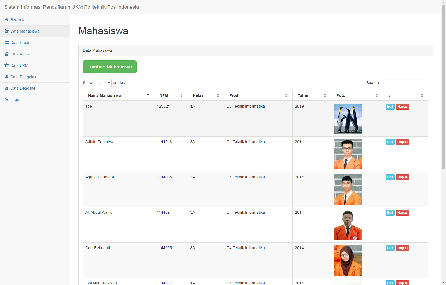
Task: Edit the ade row
Action: click(390, 107)
